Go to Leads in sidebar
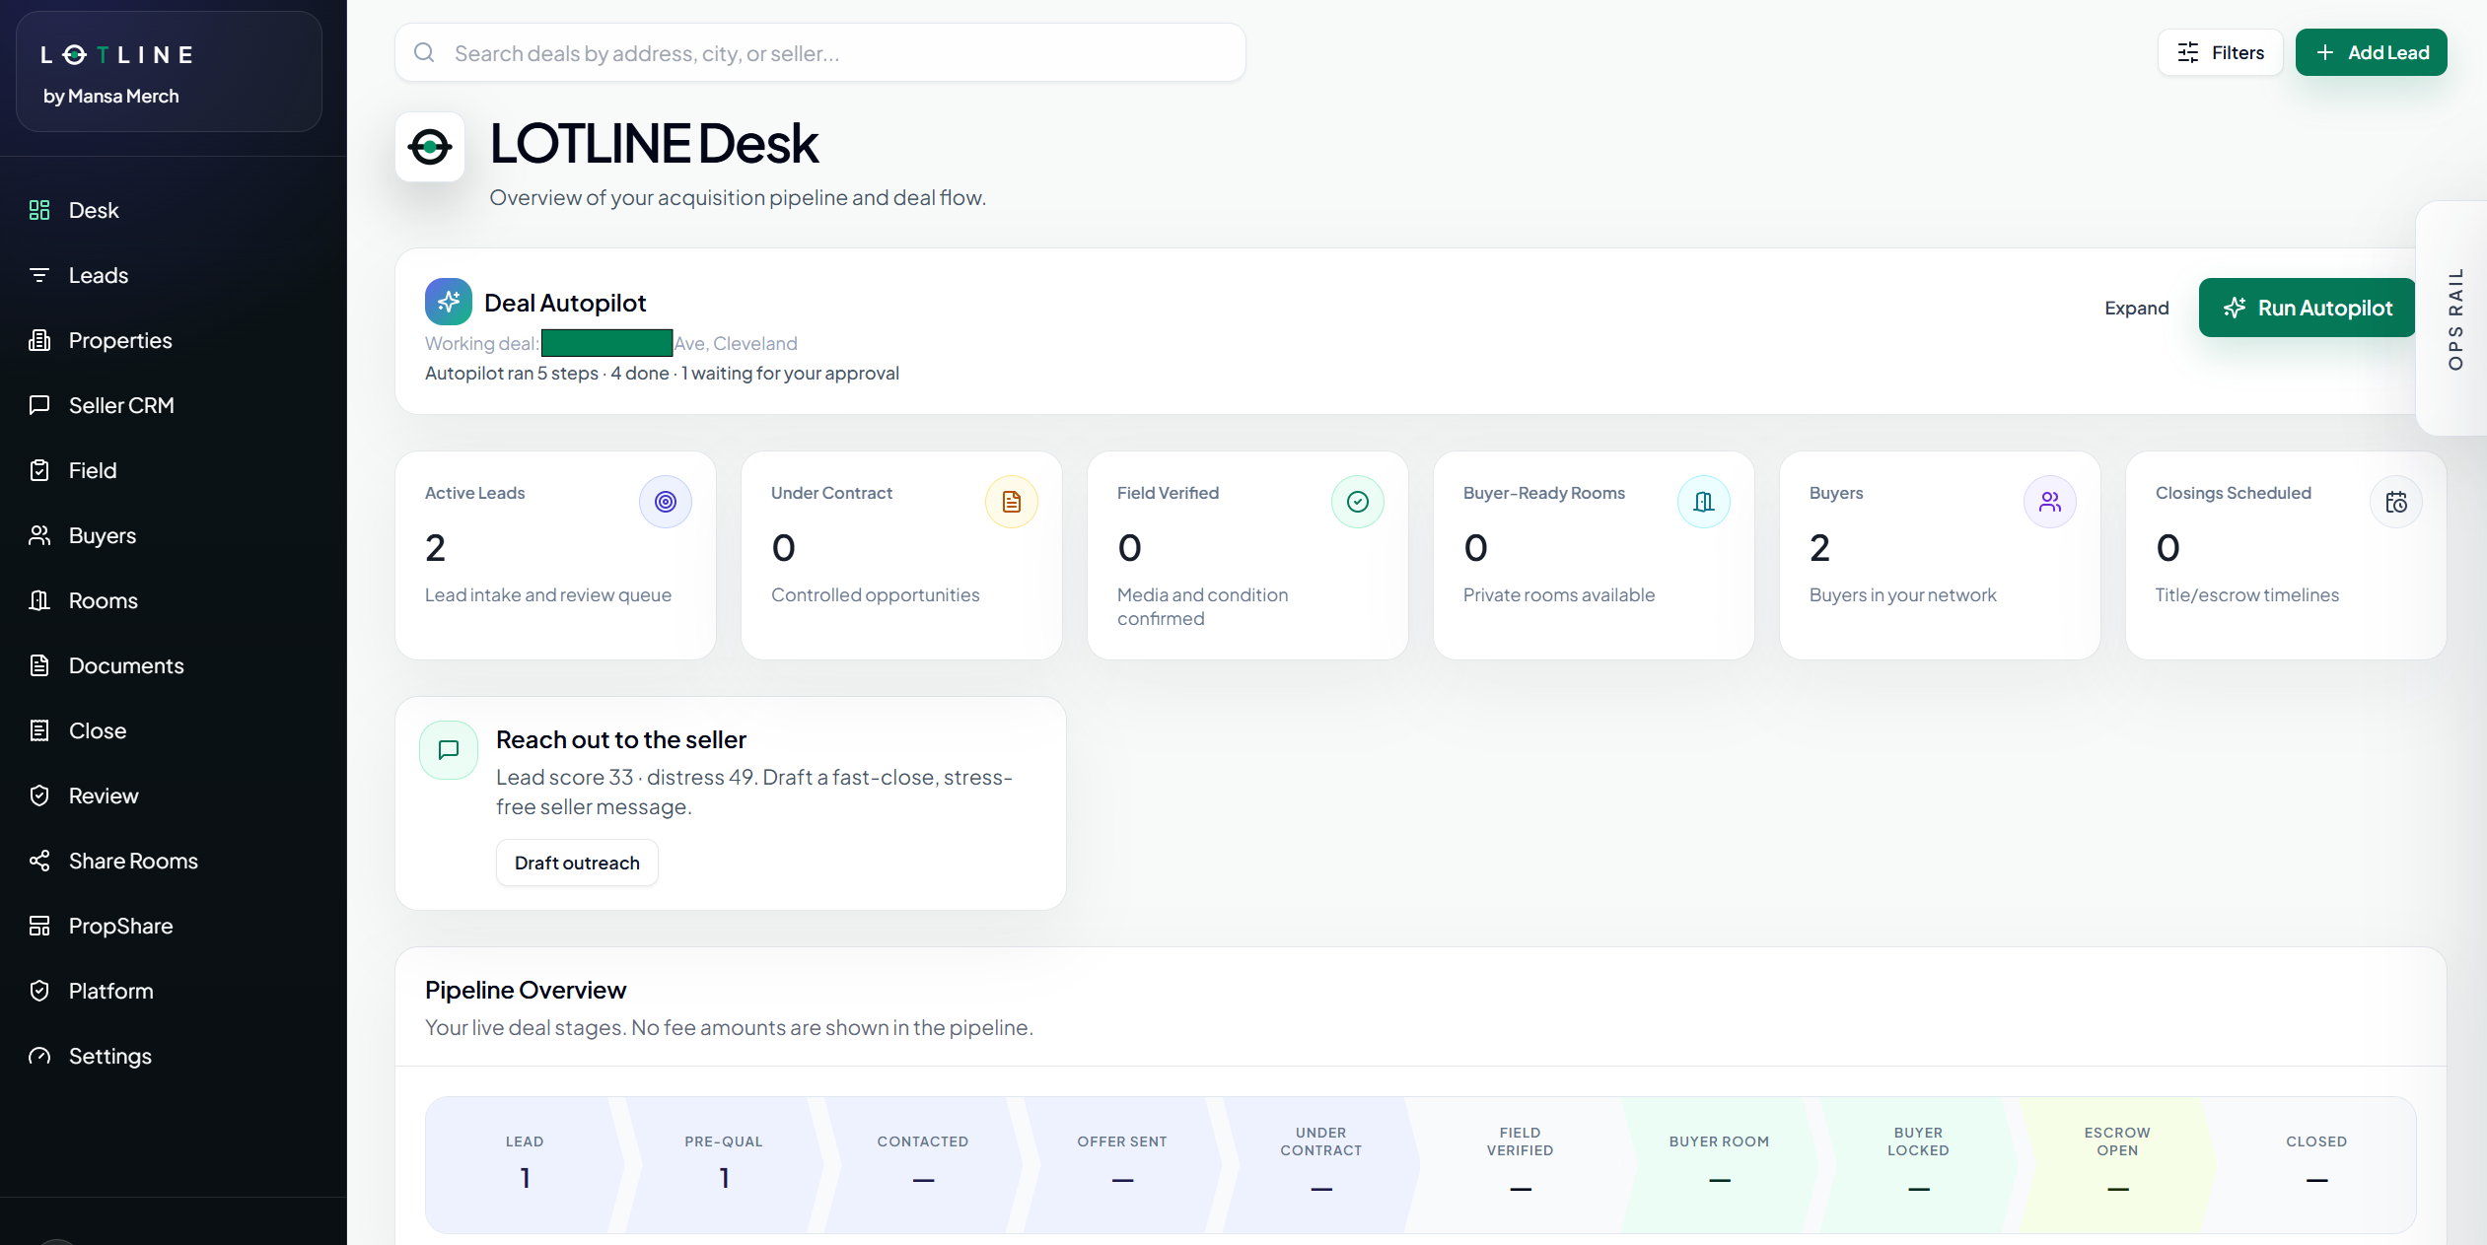Screen dimensions: 2487x1245 [x=99, y=275]
